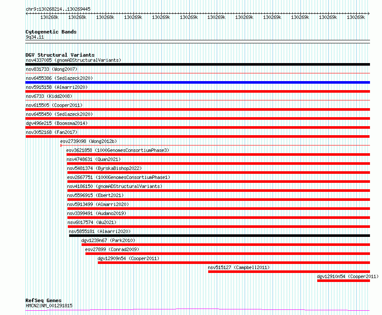Select the red nsv515127 variant bar
This screenshot has width=382, height=315.
click(289, 272)
